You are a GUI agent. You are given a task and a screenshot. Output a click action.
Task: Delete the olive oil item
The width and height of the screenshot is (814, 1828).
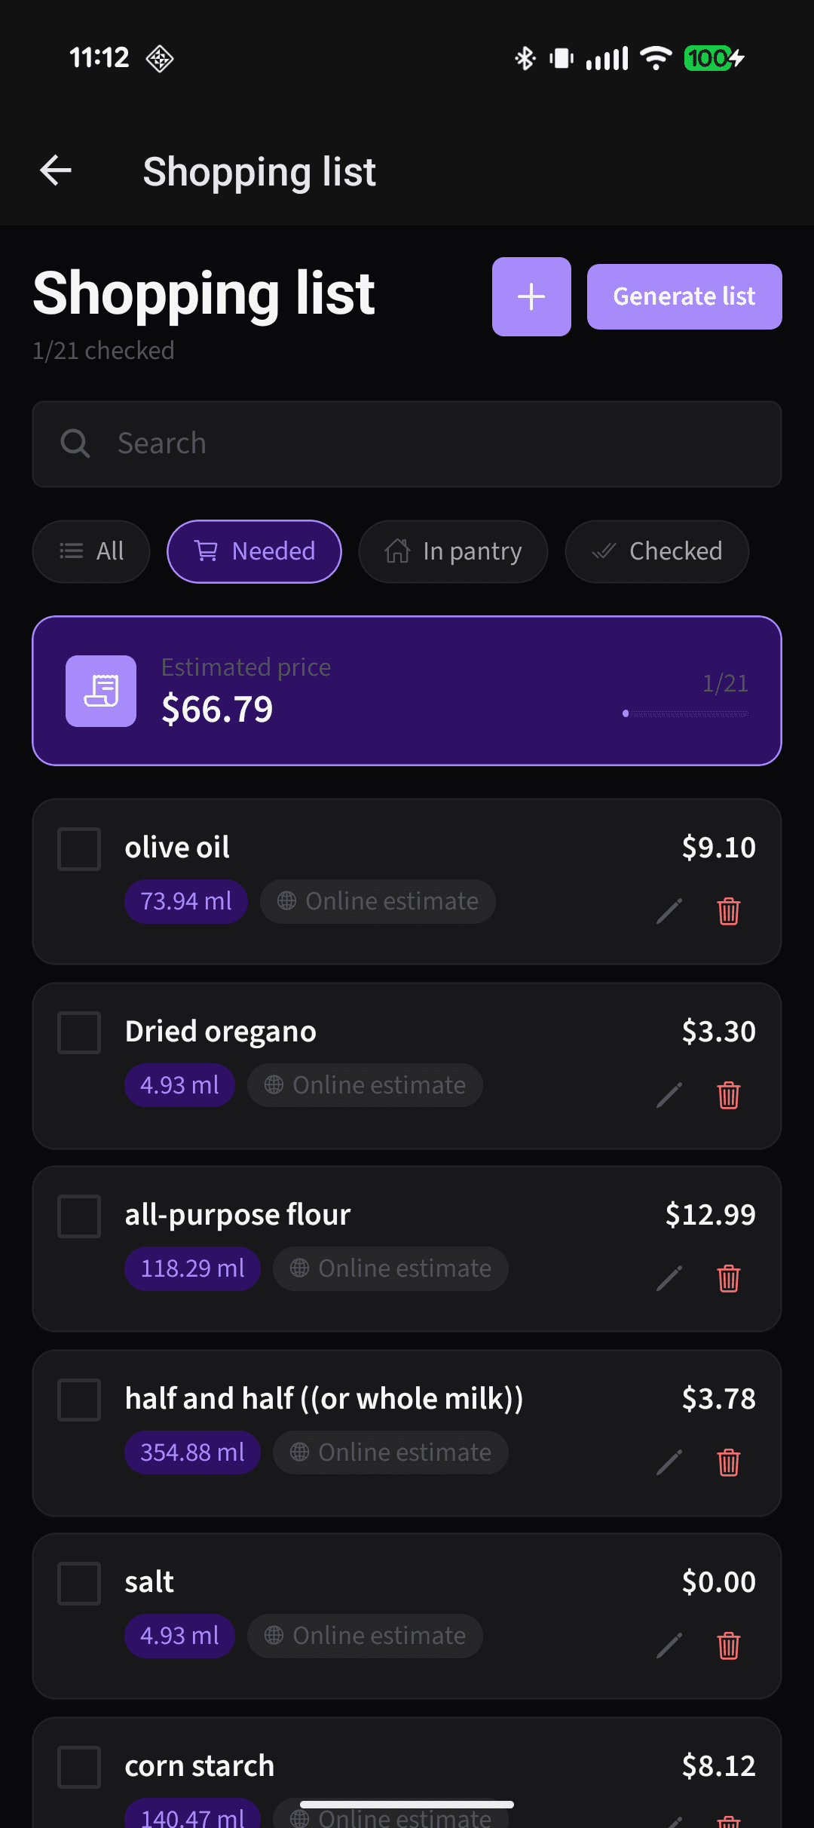(x=728, y=911)
